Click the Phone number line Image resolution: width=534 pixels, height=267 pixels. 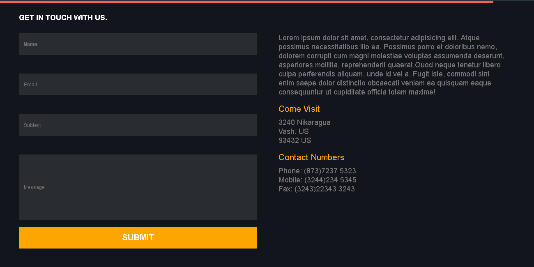(x=317, y=171)
